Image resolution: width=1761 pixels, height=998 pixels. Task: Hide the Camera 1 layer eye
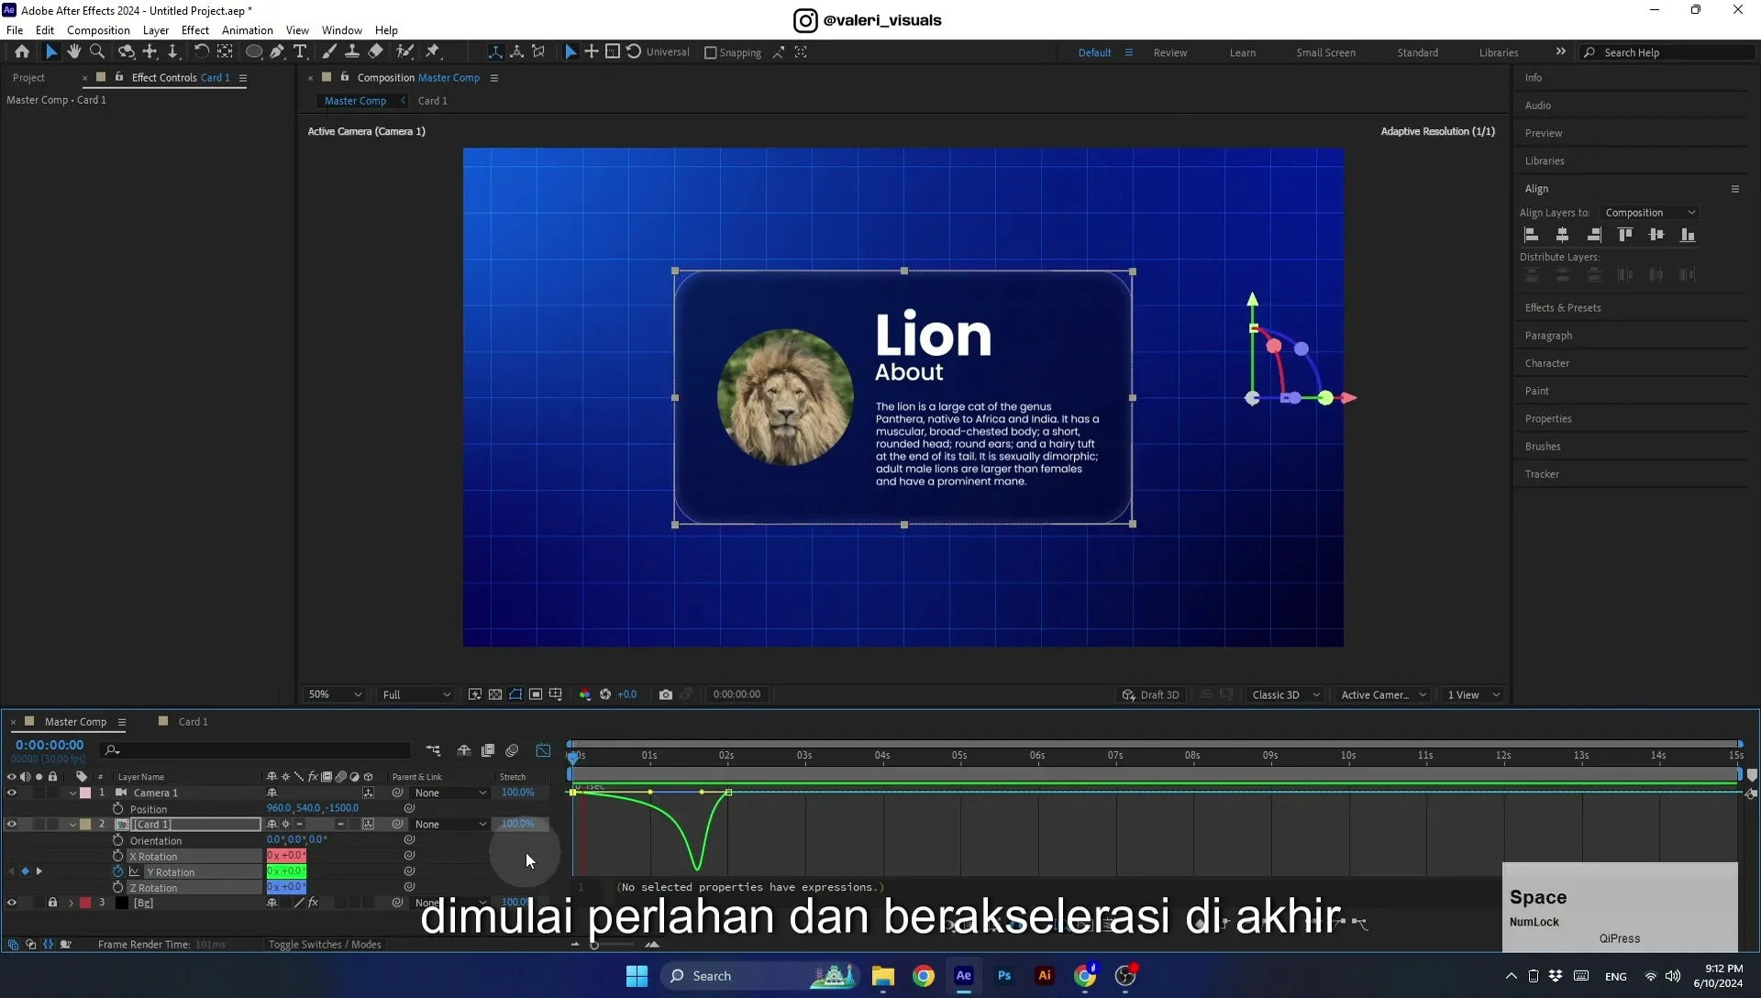click(x=12, y=793)
